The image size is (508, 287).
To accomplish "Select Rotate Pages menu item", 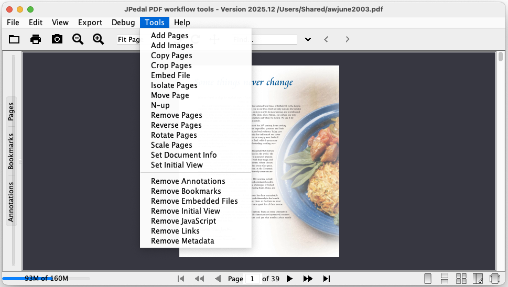I will (196, 135).
